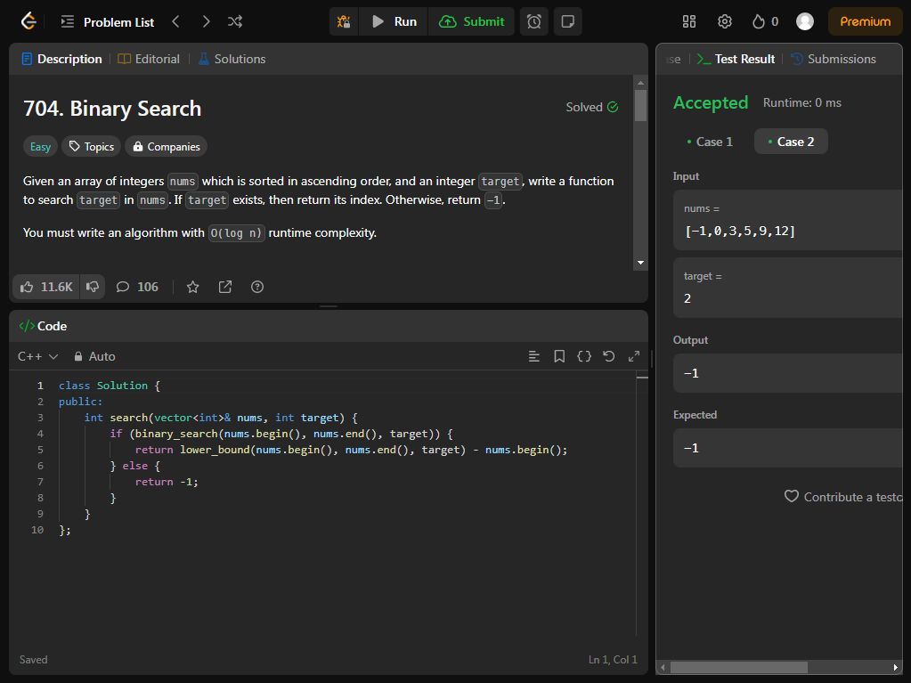Click the nums input field
The image size is (911, 683).
click(788, 220)
